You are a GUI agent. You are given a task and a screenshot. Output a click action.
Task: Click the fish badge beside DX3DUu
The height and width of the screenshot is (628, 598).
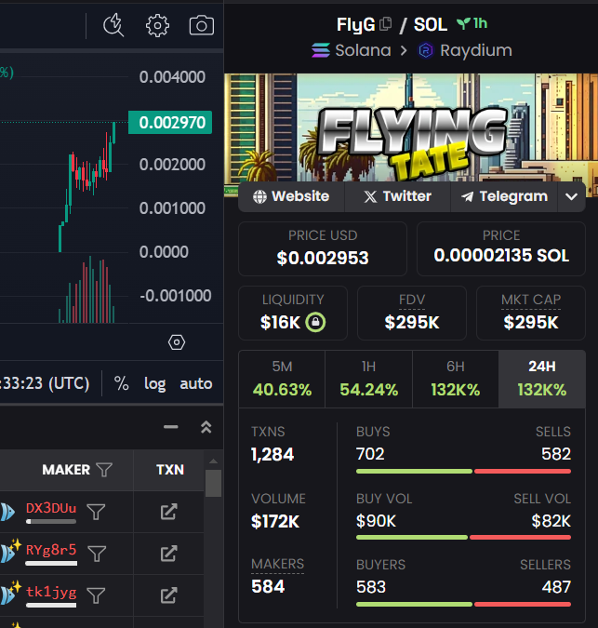tap(7, 512)
